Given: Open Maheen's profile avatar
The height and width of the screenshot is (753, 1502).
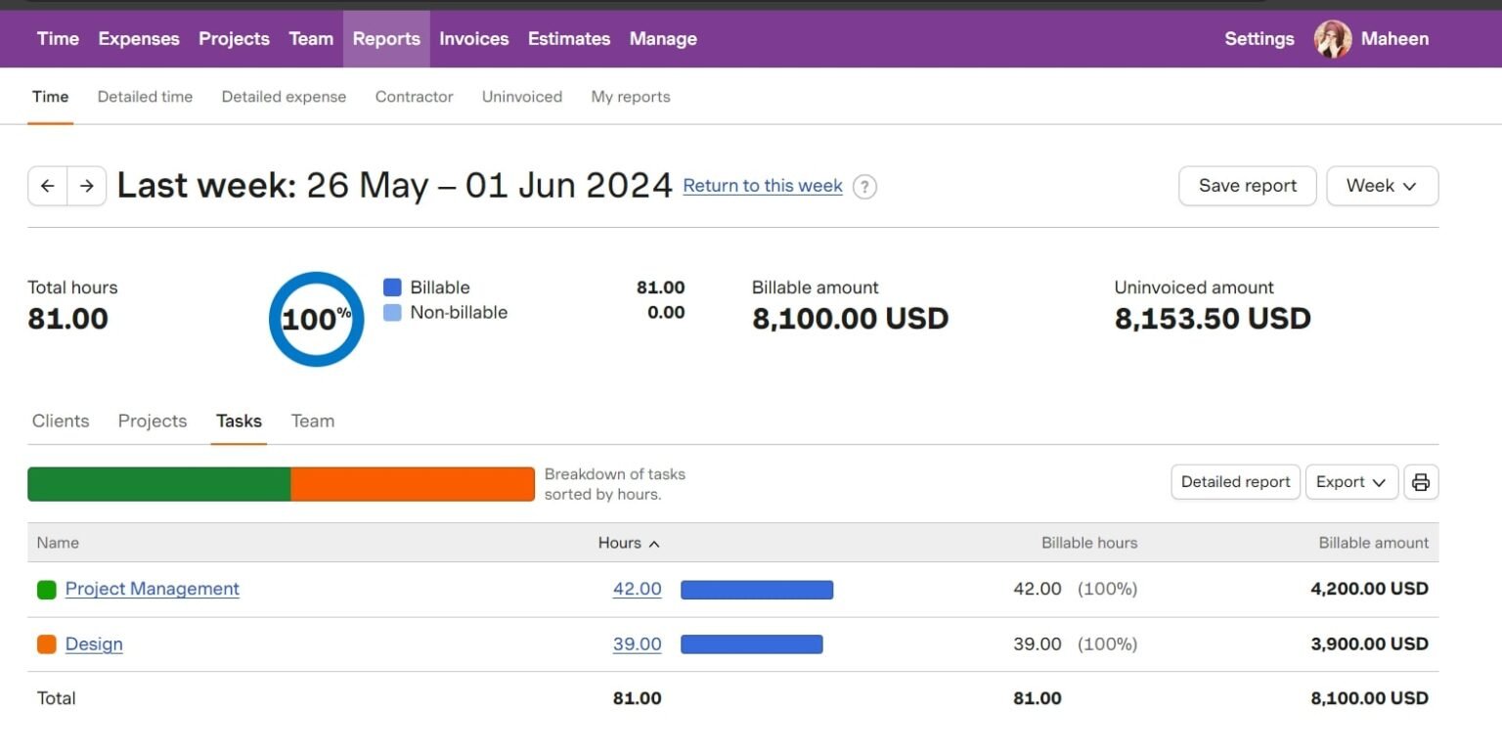Looking at the screenshot, I should point(1332,39).
